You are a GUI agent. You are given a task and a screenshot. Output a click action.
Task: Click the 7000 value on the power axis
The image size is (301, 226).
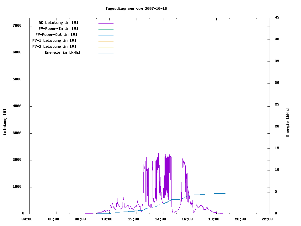(x=17, y=25)
